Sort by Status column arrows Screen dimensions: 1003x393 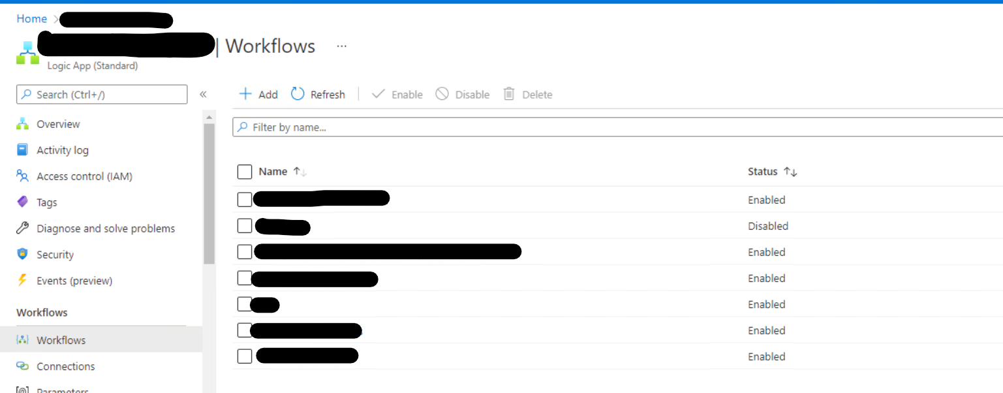tap(790, 172)
